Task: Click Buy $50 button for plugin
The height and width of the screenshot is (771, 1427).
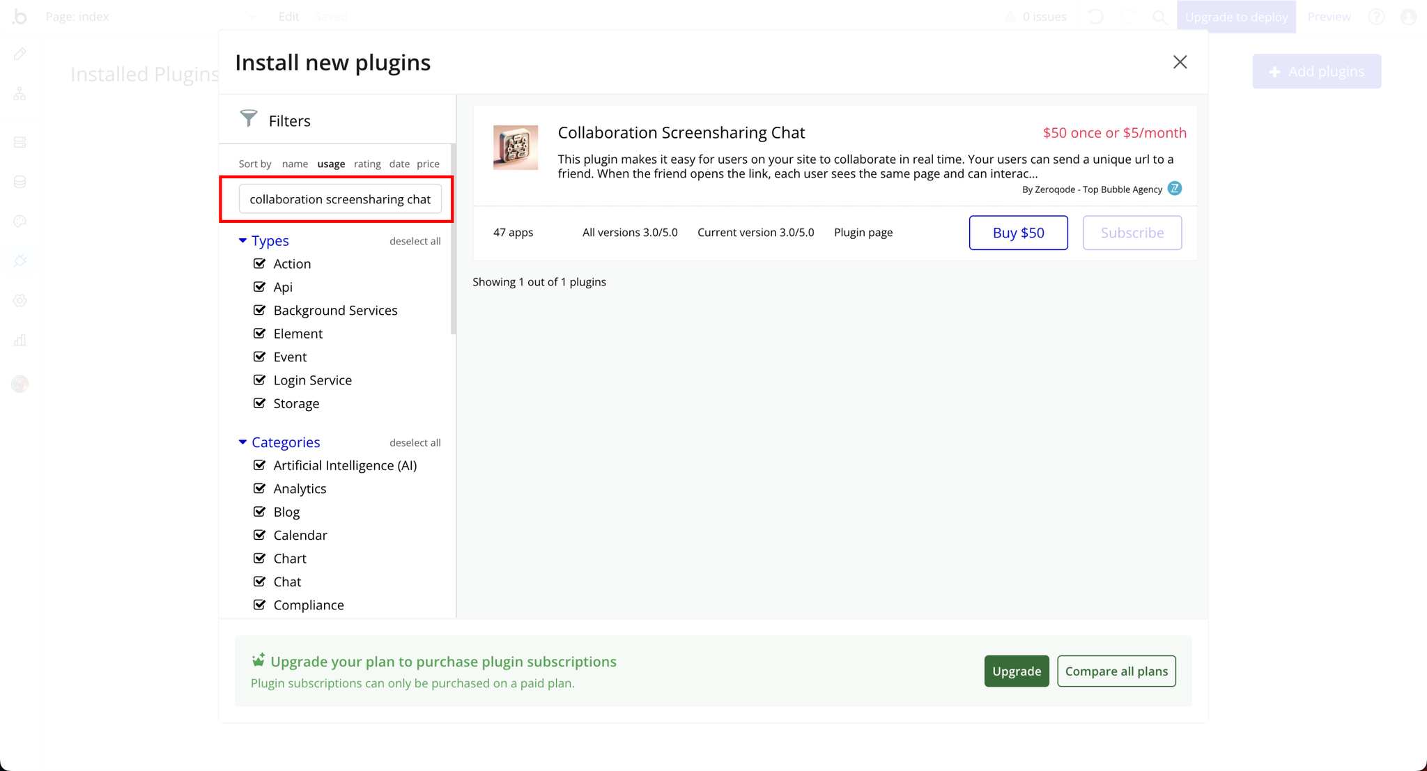Action: (x=1018, y=233)
